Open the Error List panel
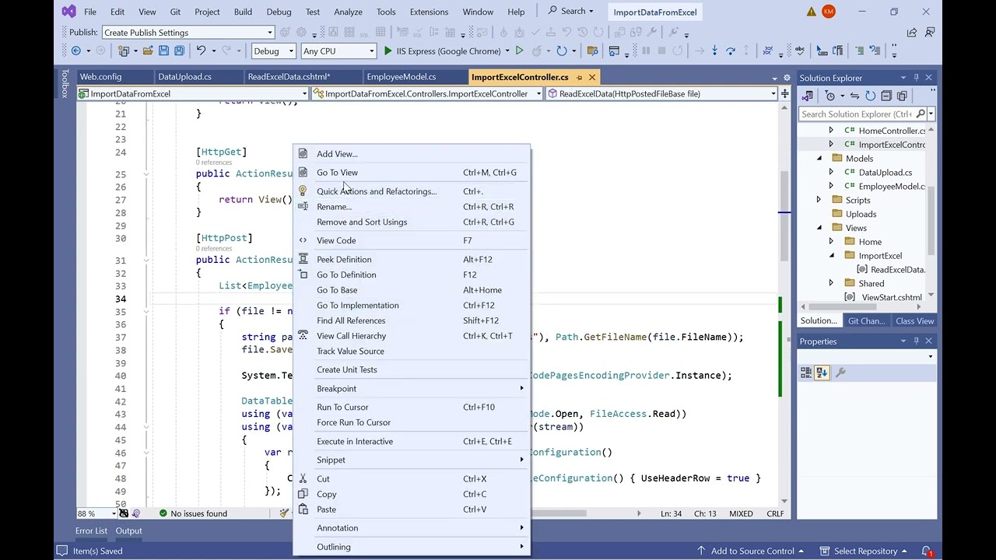The height and width of the screenshot is (560, 996). [91, 530]
